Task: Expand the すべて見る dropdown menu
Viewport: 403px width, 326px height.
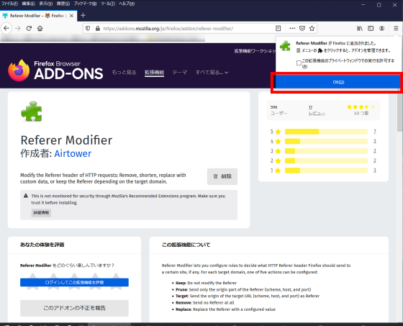Action: tap(212, 73)
